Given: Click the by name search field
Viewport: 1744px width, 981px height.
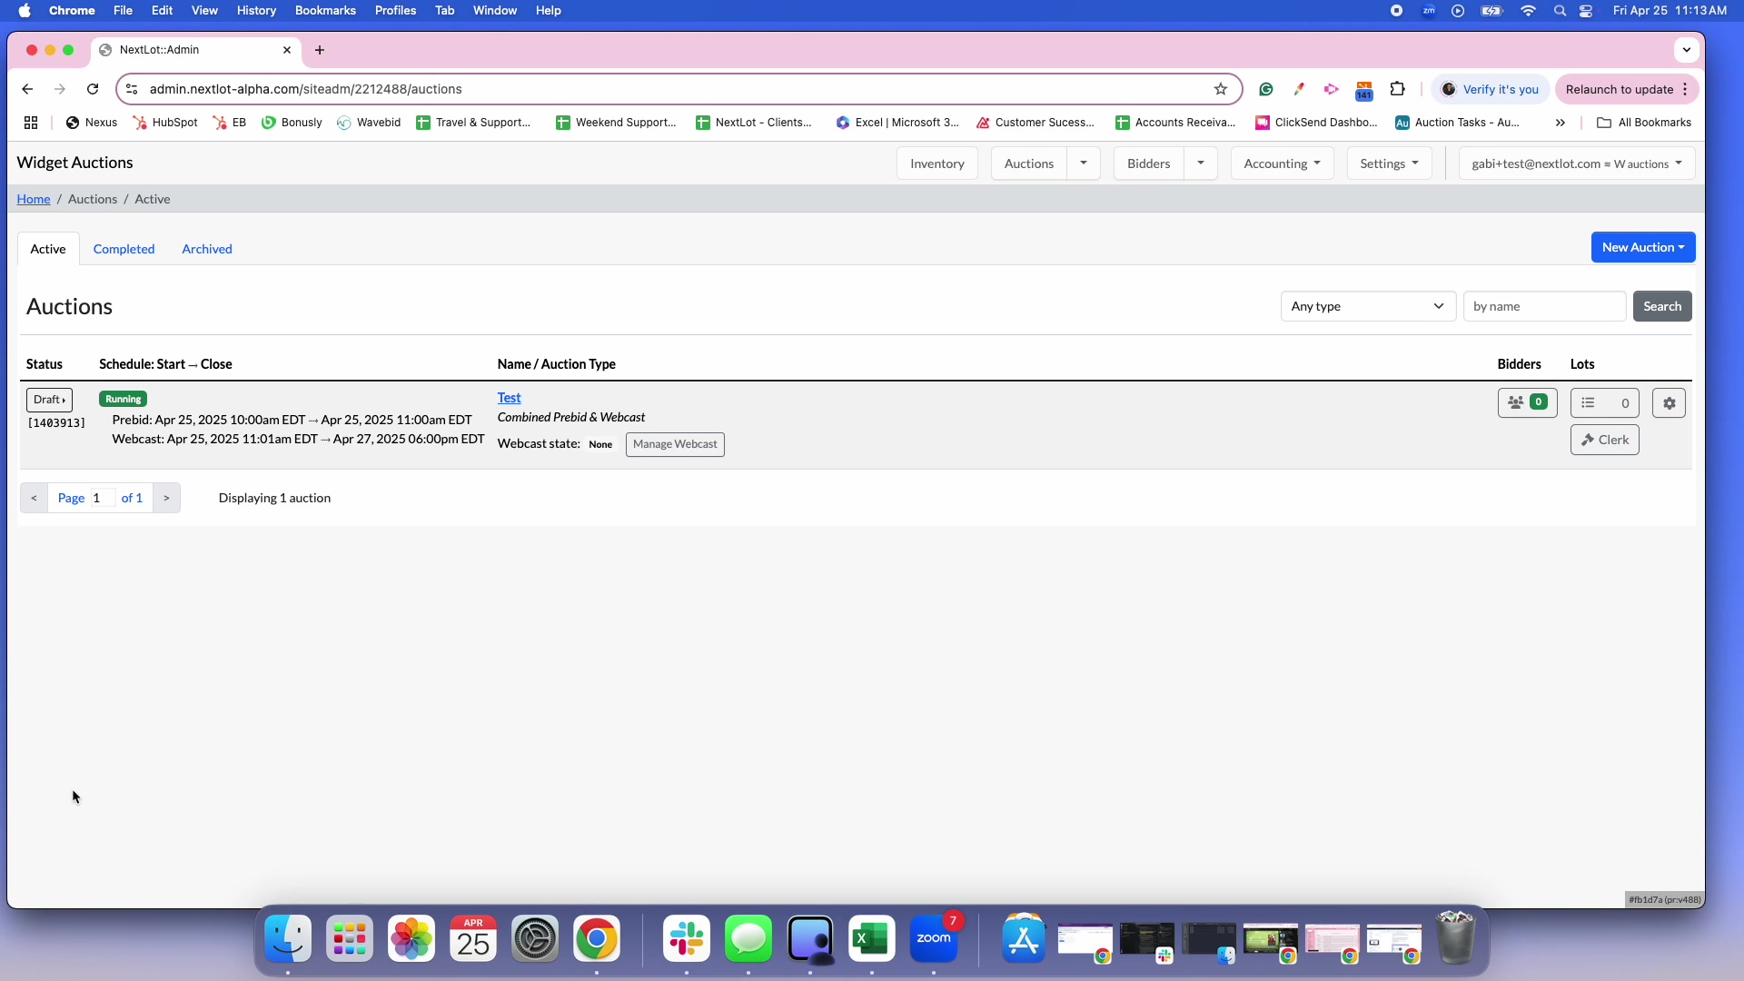Looking at the screenshot, I should coord(1544,306).
